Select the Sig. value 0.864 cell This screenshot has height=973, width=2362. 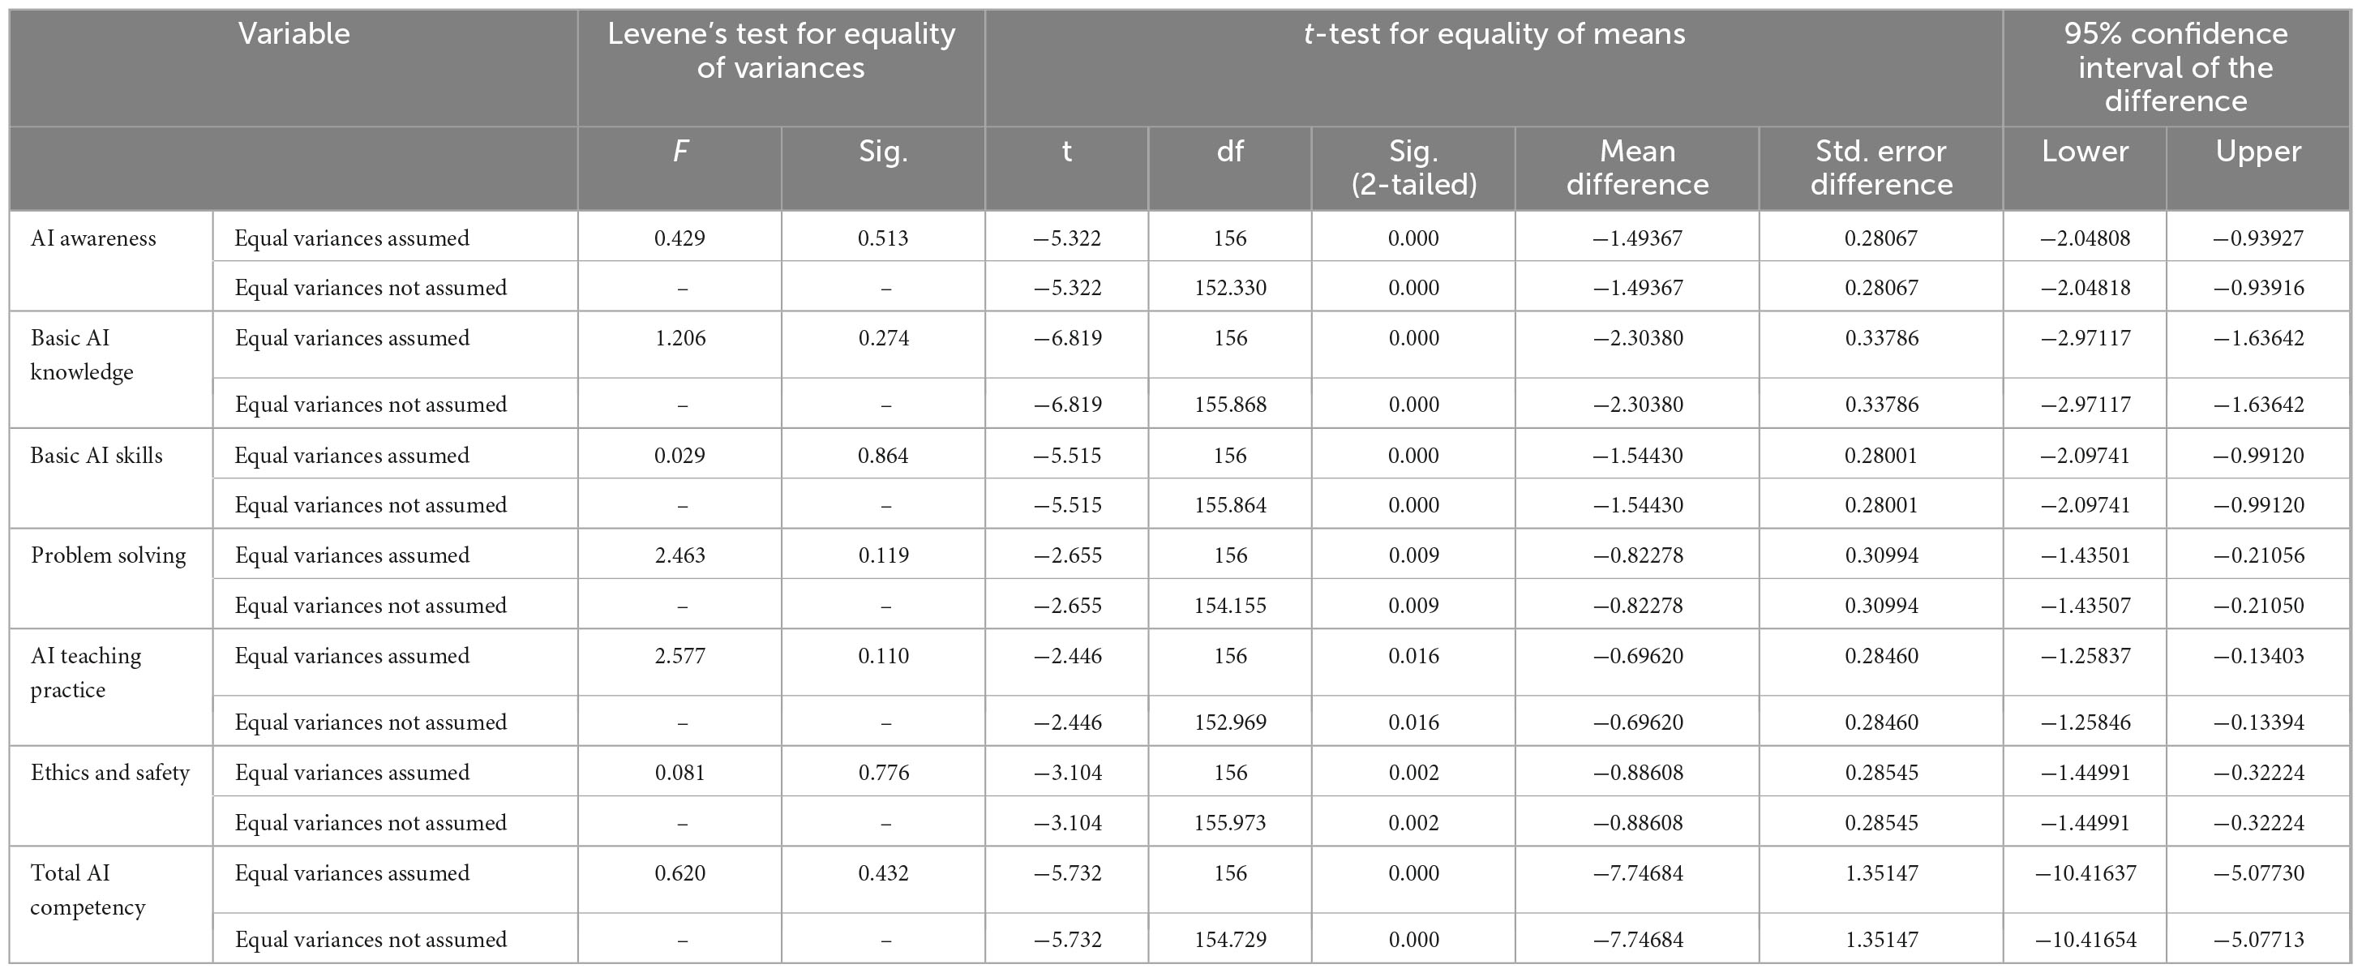883,456
